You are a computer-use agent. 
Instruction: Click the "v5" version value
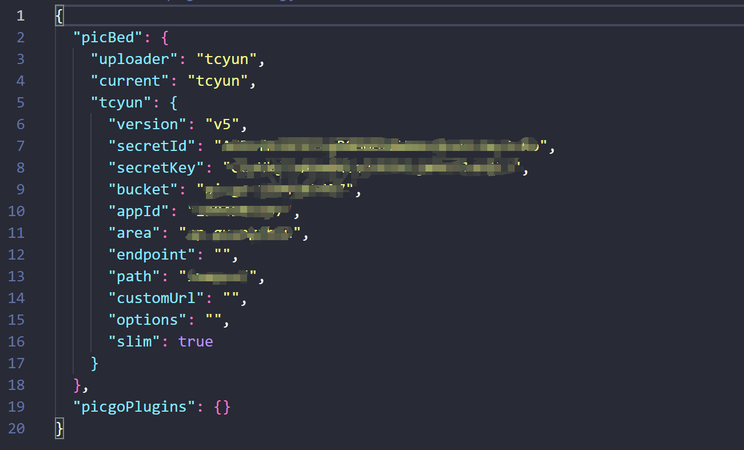(221, 125)
